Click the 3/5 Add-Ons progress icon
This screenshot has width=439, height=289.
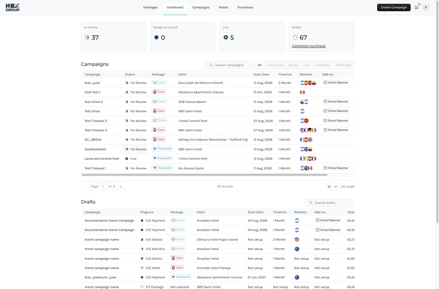tap(142, 249)
